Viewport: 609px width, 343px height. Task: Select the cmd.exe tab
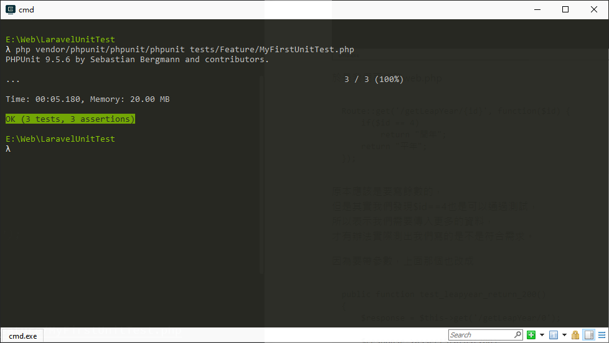click(x=22, y=336)
